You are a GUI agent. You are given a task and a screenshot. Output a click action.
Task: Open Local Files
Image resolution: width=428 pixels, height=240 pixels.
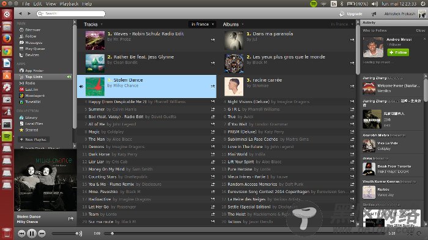[x=34, y=124]
